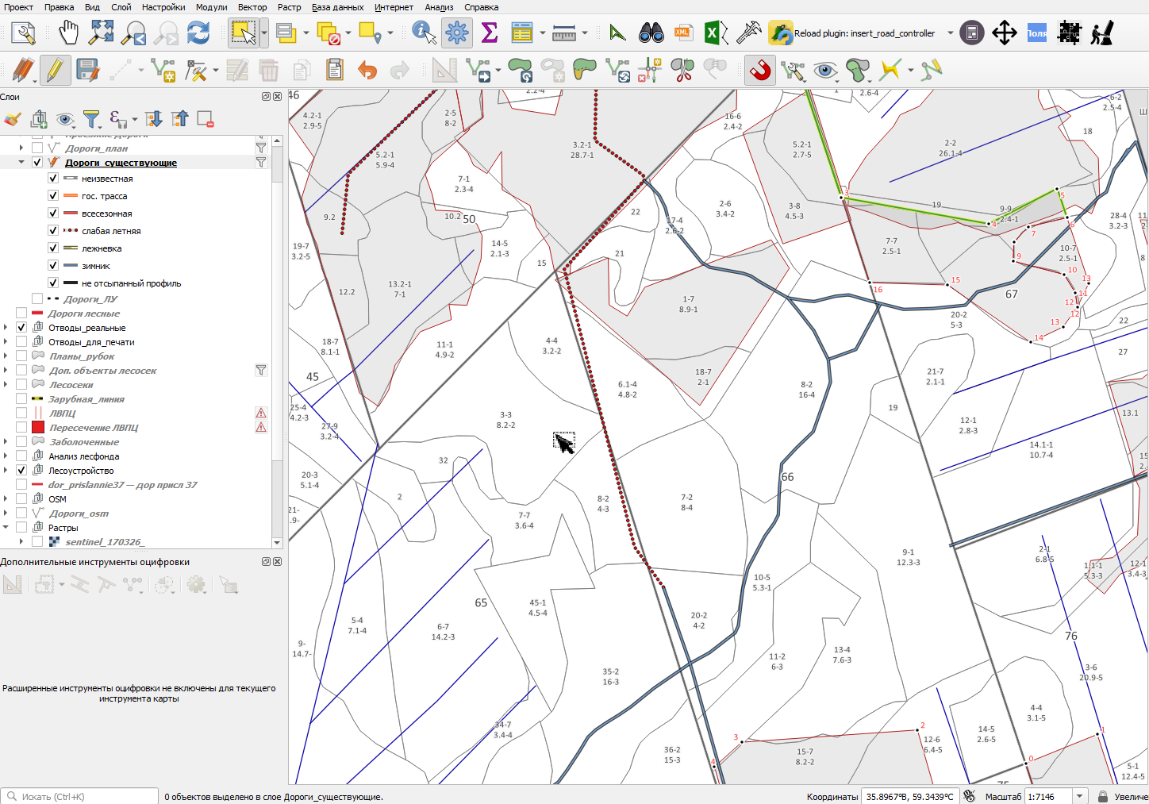The height and width of the screenshot is (804, 1149).
Task: Expand the OSM group
Action: 6,498
